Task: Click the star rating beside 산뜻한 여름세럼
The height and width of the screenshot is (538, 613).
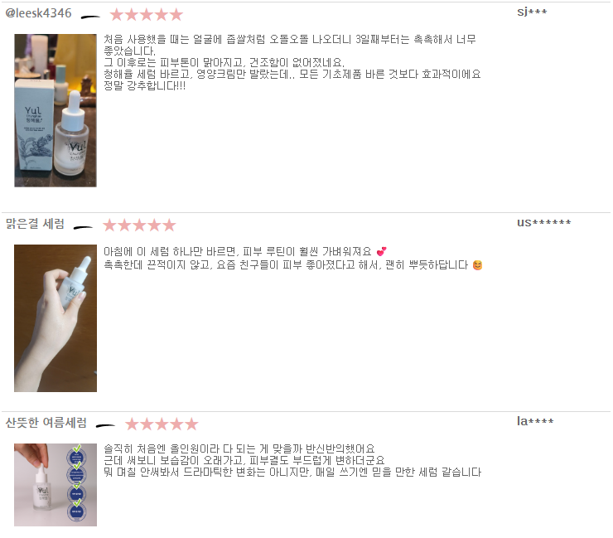Action: pos(162,424)
